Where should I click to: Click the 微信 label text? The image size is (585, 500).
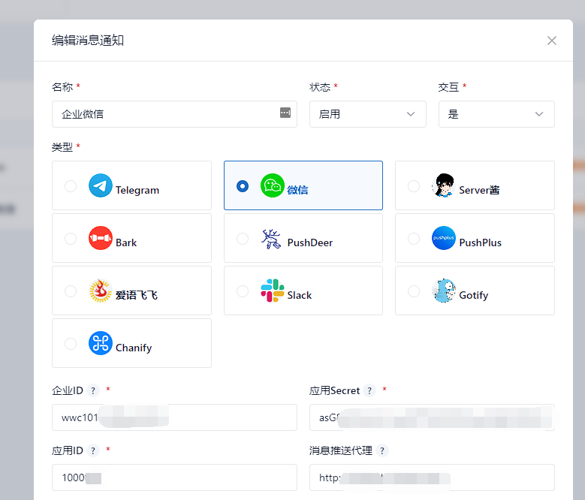(297, 190)
